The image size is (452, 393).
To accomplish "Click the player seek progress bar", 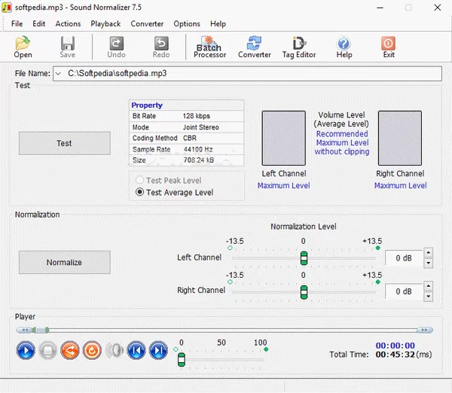I will point(224,330).
